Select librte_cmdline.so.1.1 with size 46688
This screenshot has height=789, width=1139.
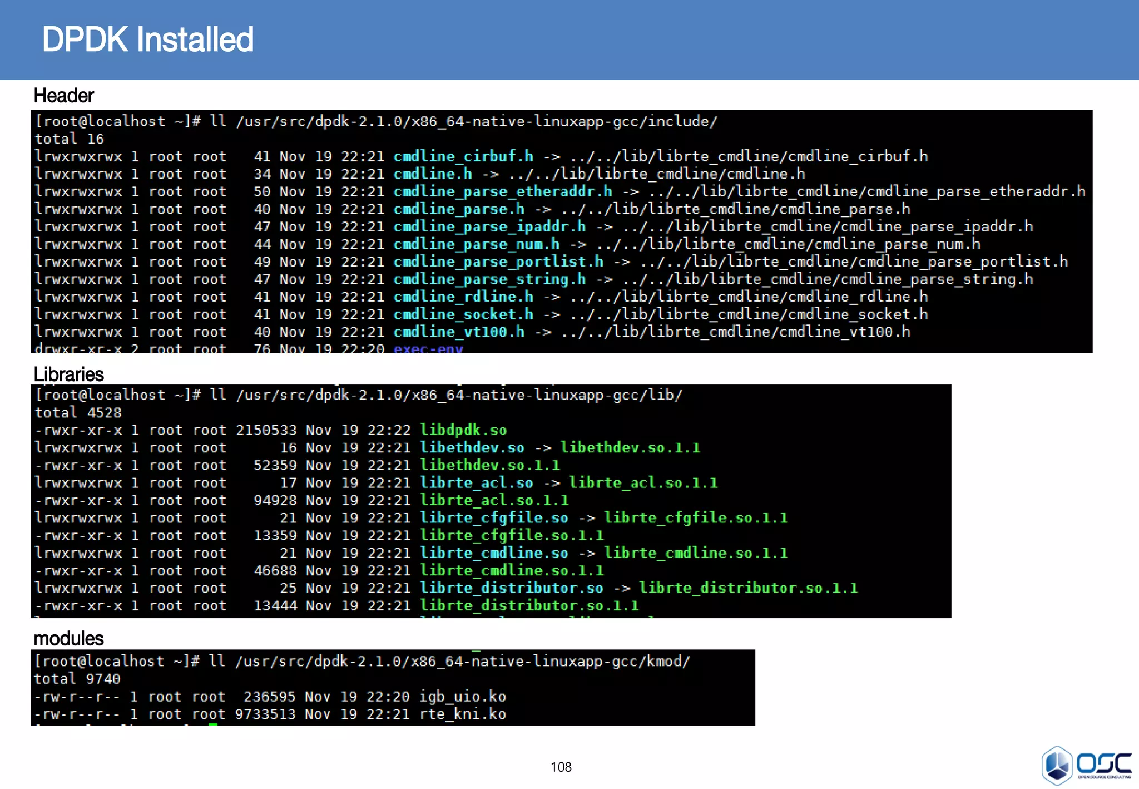512,571
